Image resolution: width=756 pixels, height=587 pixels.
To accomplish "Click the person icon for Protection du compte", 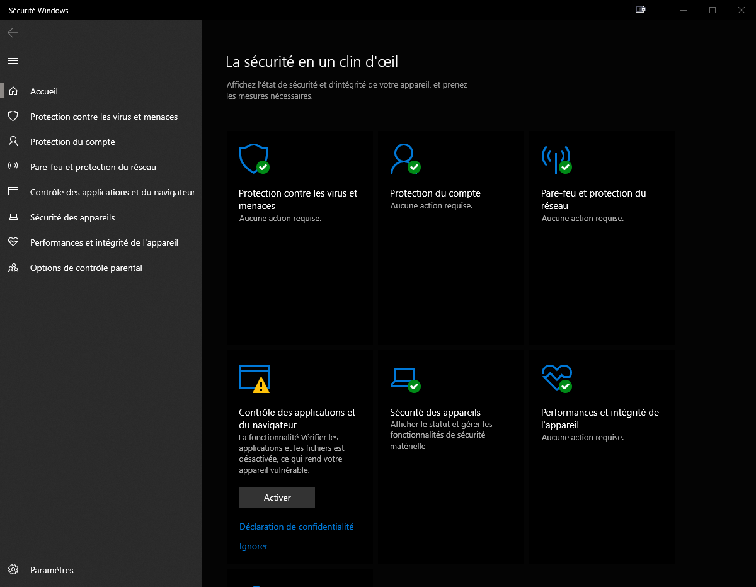I will [x=13, y=142].
